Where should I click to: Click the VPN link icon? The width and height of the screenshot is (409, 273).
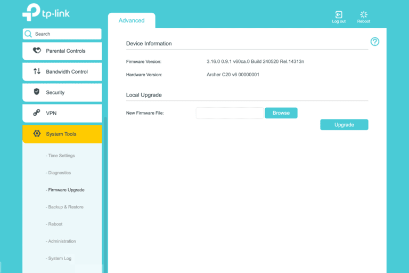coord(37,113)
